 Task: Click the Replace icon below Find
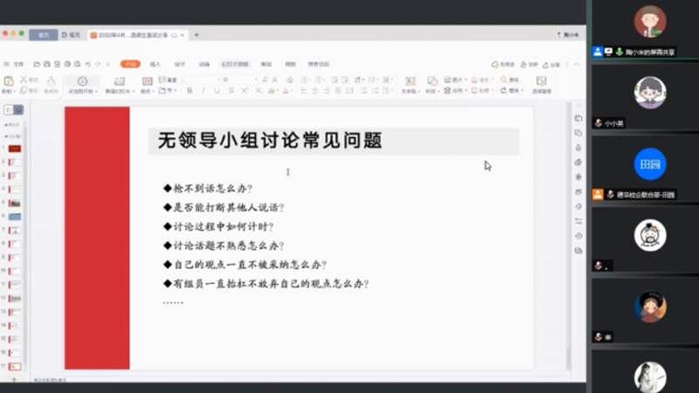504,91
